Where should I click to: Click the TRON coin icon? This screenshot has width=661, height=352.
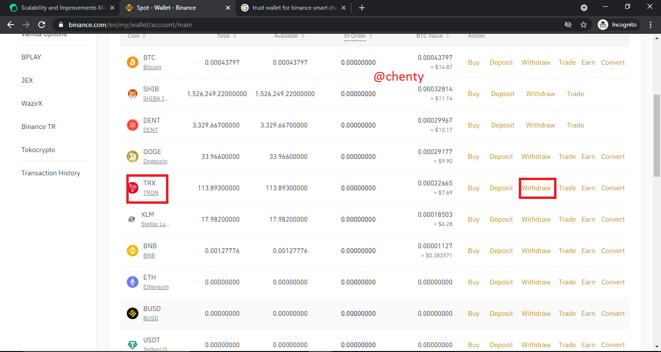[133, 188]
